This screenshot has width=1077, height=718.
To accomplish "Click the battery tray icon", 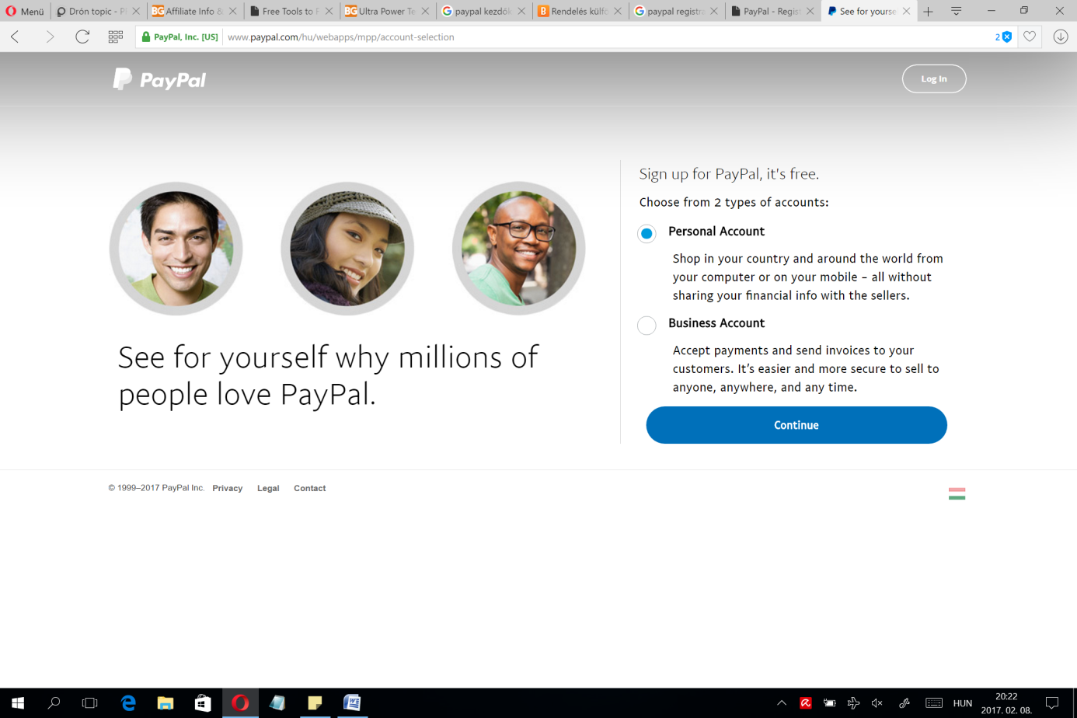I will [830, 702].
